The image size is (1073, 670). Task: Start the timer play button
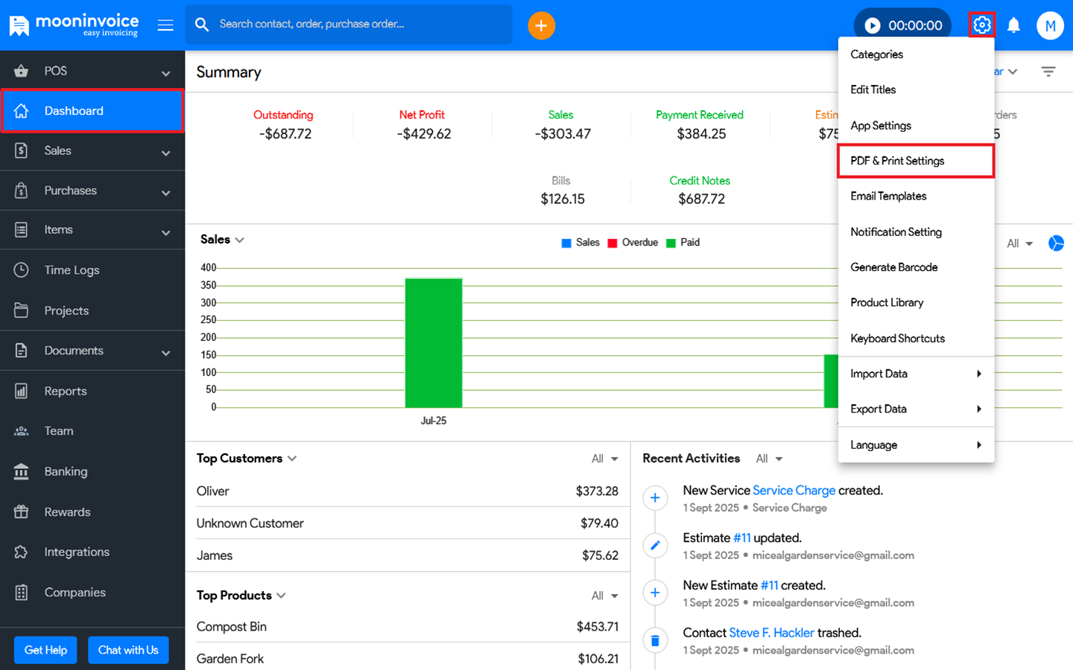click(872, 25)
